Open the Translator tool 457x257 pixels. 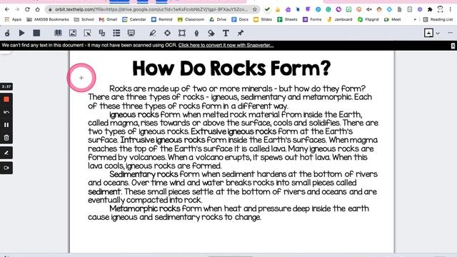point(101,33)
